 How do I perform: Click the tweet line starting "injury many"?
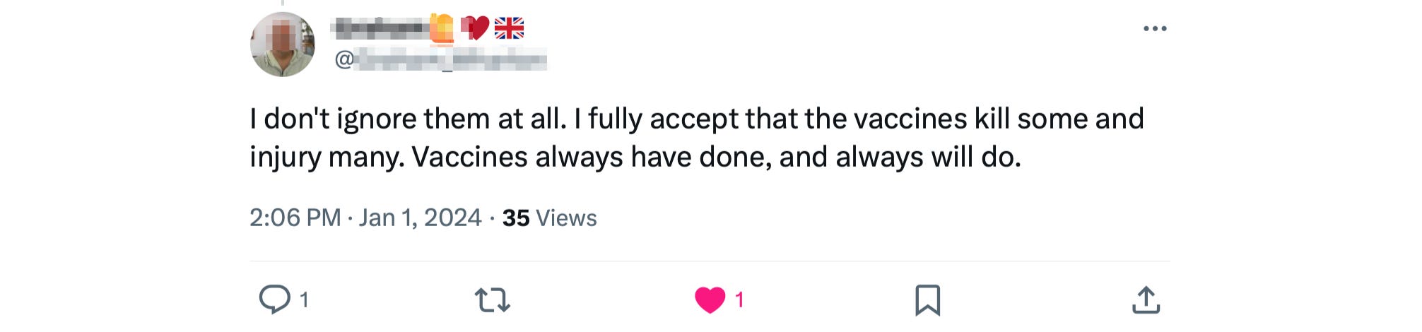635,157
